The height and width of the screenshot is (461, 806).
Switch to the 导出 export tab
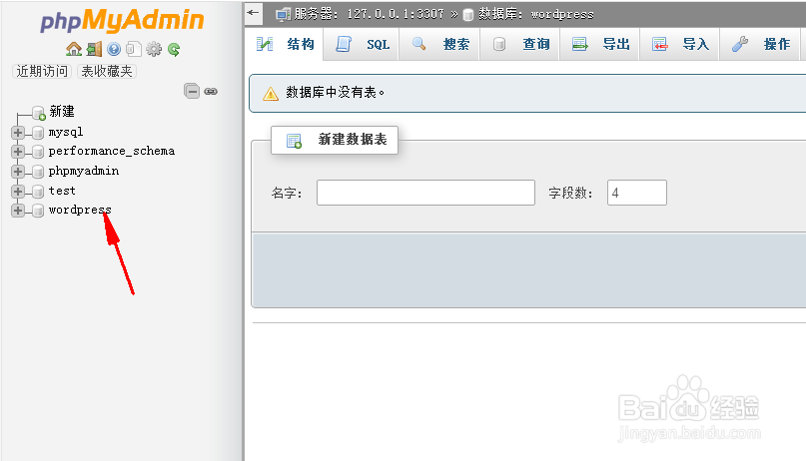(x=600, y=44)
